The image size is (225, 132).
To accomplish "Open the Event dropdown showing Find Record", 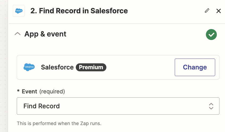I will (118, 106).
